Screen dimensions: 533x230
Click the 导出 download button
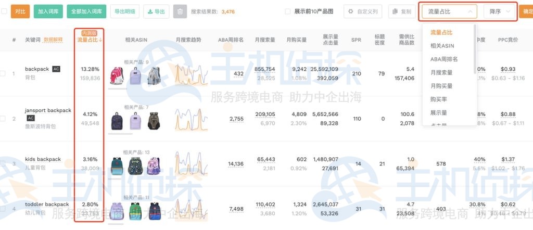click(156, 11)
